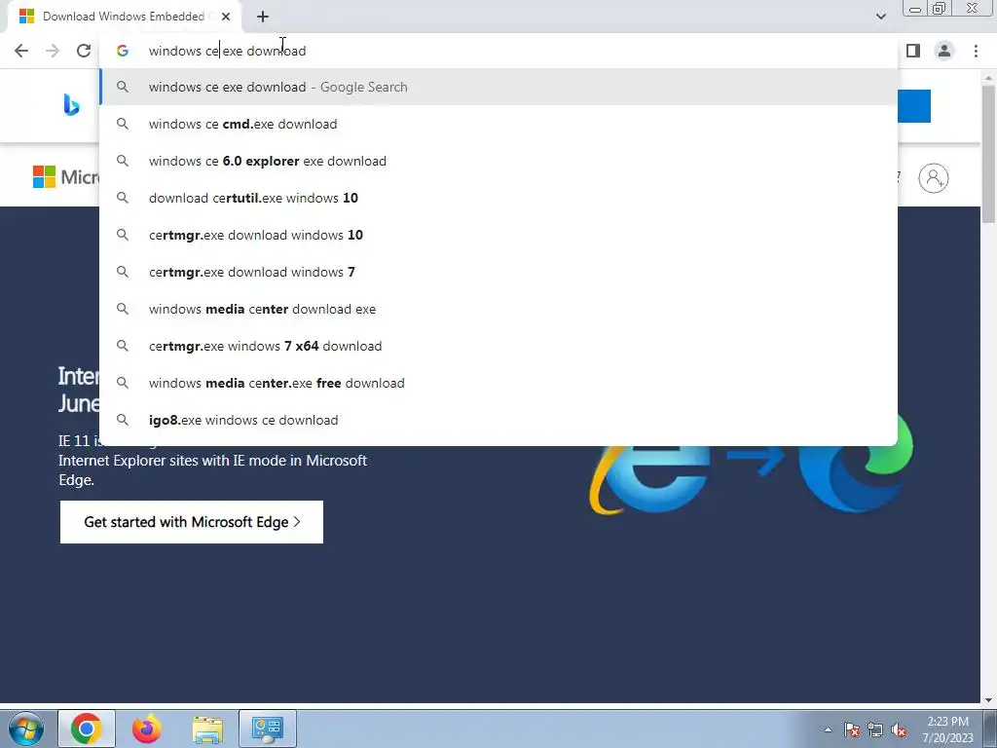
Task: Click the Bing logo icon
Action: tap(71, 104)
